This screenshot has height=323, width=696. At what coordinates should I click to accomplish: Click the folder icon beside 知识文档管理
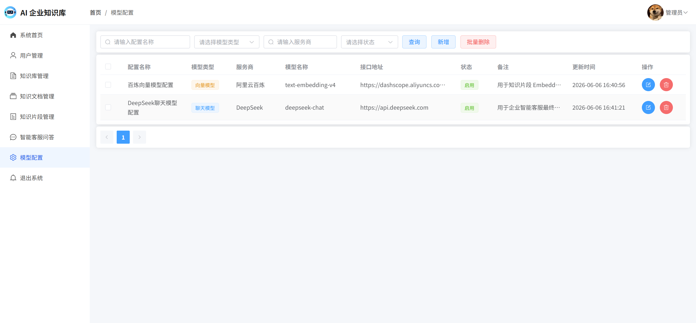(13, 96)
